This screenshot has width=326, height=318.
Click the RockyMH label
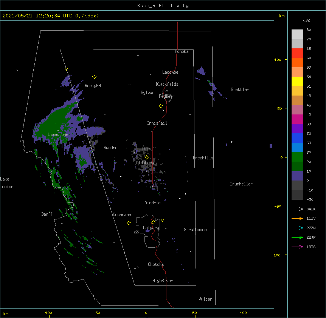tap(93, 86)
